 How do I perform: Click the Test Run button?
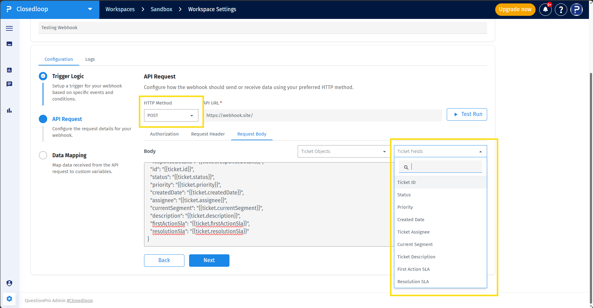467,114
